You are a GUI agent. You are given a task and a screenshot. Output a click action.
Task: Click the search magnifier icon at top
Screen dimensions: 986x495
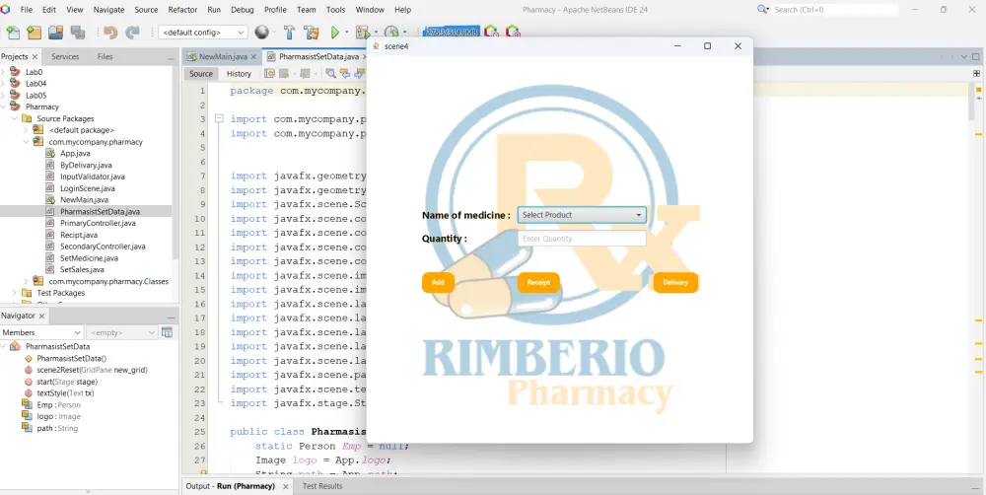pyautogui.click(x=763, y=10)
